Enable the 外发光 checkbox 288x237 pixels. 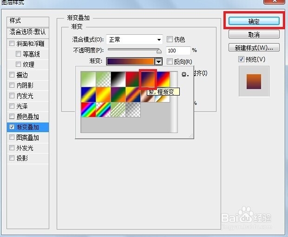click(12, 147)
